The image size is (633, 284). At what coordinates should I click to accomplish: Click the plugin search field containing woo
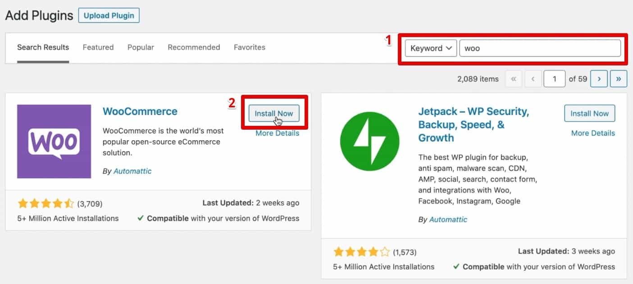(540, 48)
